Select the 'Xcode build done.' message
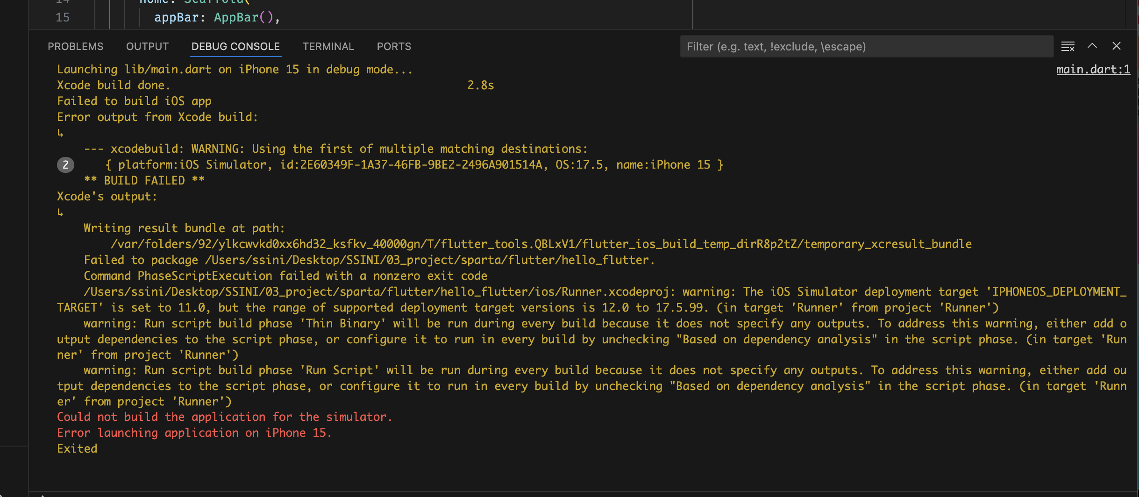This screenshot has height=497, width=1139. pos(114,85)
